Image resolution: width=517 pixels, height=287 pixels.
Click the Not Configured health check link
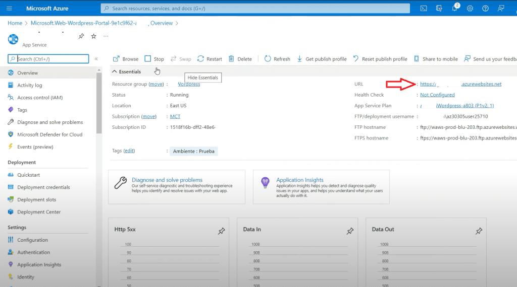click(x=437, y=95)
